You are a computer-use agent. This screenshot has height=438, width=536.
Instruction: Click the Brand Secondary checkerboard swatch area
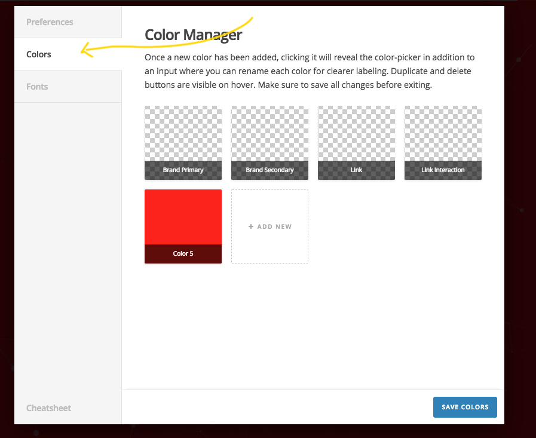(x=269, y=133)
